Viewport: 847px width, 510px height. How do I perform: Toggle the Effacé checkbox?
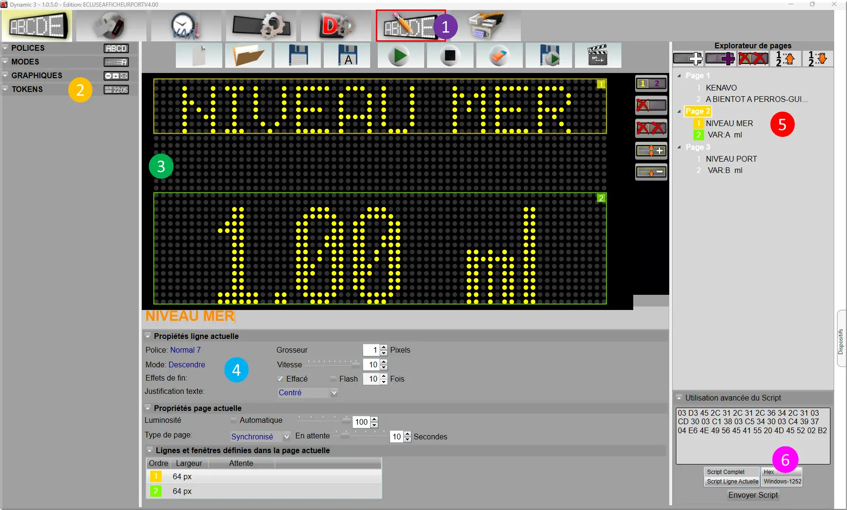coord(281,379)
